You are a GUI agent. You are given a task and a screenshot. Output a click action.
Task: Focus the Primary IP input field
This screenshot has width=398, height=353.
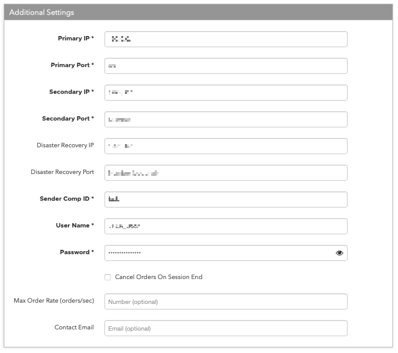pos(226,39)
